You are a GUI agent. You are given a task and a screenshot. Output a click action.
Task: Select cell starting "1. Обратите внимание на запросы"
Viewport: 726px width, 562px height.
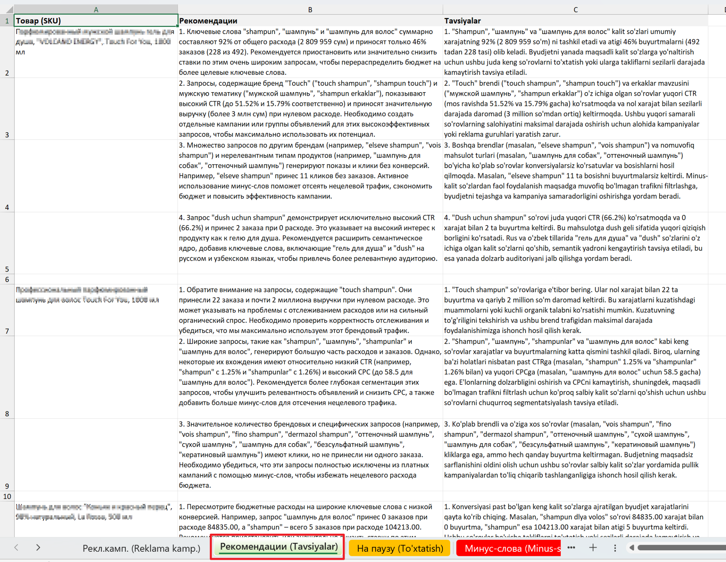[x=310, y=310]
